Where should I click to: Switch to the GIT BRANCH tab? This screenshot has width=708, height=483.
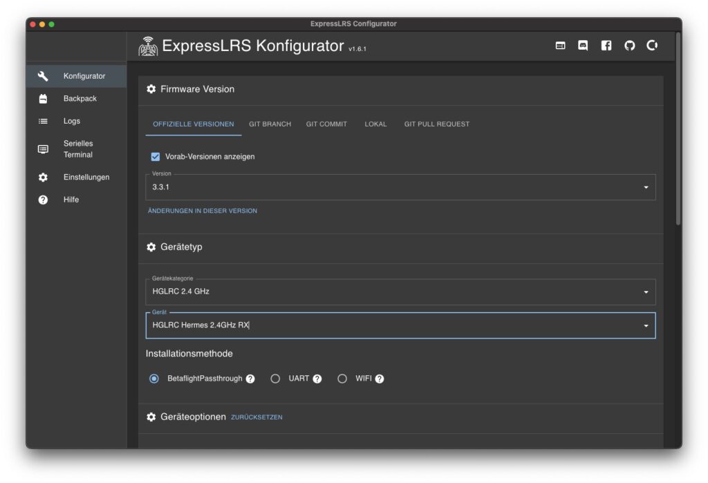coord(270,124)
